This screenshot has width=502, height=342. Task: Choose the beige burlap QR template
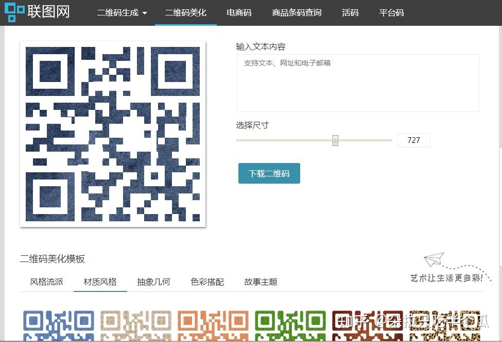[x=136, y=325]
